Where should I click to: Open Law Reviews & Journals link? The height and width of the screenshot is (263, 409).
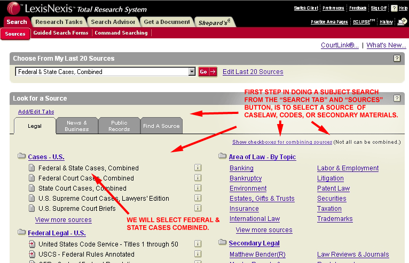click(x=353, y=254)
